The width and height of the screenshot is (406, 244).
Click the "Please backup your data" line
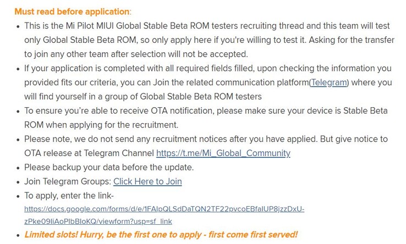[x=109, y=168]
